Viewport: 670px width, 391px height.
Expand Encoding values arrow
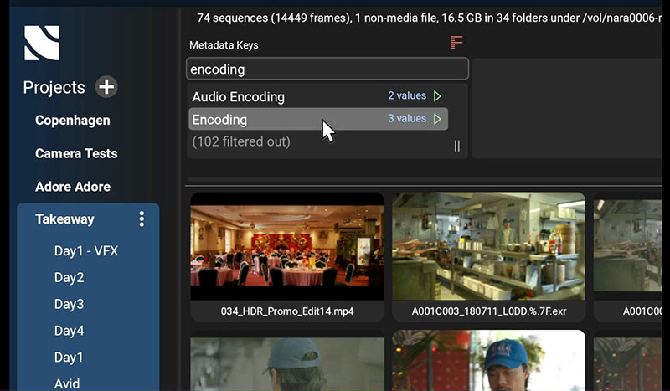click(437, 119)
